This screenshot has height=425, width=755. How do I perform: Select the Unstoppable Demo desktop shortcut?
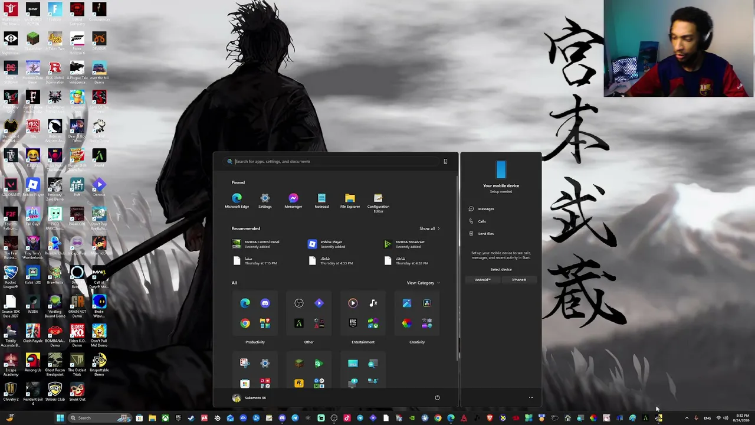tap(99, 365)
